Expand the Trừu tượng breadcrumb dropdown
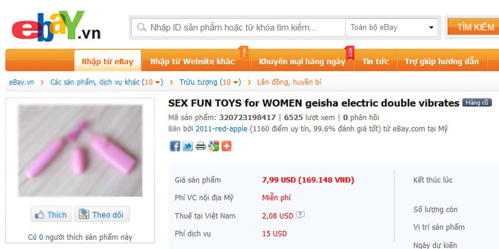The width and height of the screenshot is (499, 249). point(236,83)
